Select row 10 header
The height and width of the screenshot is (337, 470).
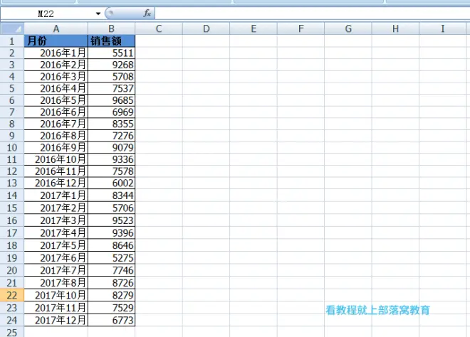12,148
